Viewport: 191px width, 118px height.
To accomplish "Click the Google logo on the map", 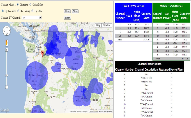I will (x=5, y=110).
